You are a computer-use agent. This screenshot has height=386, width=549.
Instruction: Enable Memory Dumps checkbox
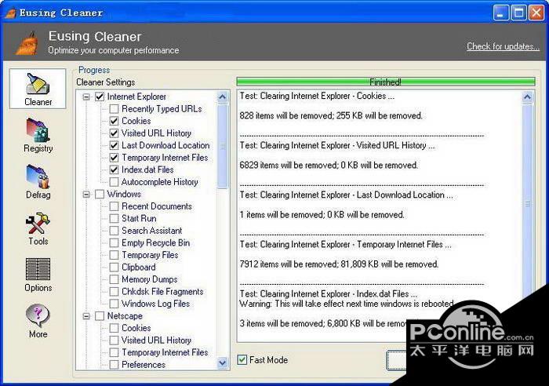[x=115, y=279]
